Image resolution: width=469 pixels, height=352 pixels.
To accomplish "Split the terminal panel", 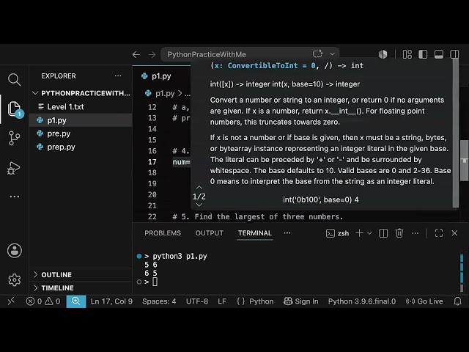I will coord(383,233).
